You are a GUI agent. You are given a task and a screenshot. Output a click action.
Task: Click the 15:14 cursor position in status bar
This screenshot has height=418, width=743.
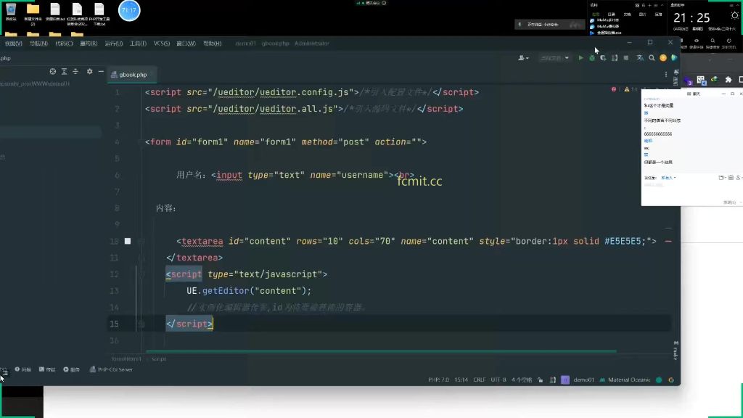pos(461,380)
